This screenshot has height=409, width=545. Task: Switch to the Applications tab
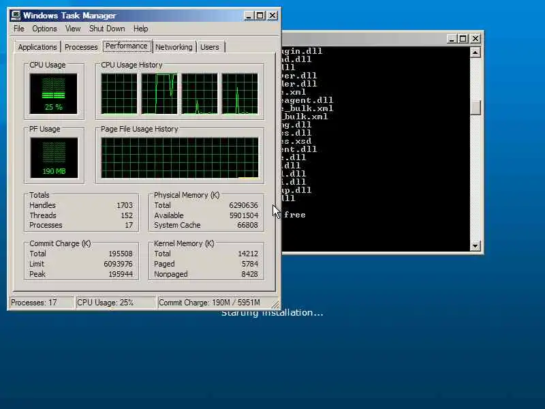[37, 47]
